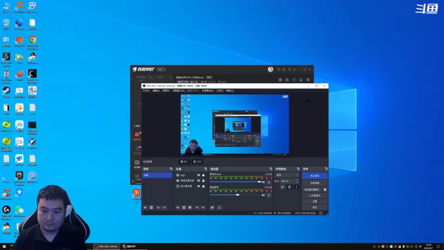Image resolution: width=444 pixels, height=250 pixels.
Task: Open user avatar in Douyu companion title bar
Action: (x=270, y=69)
